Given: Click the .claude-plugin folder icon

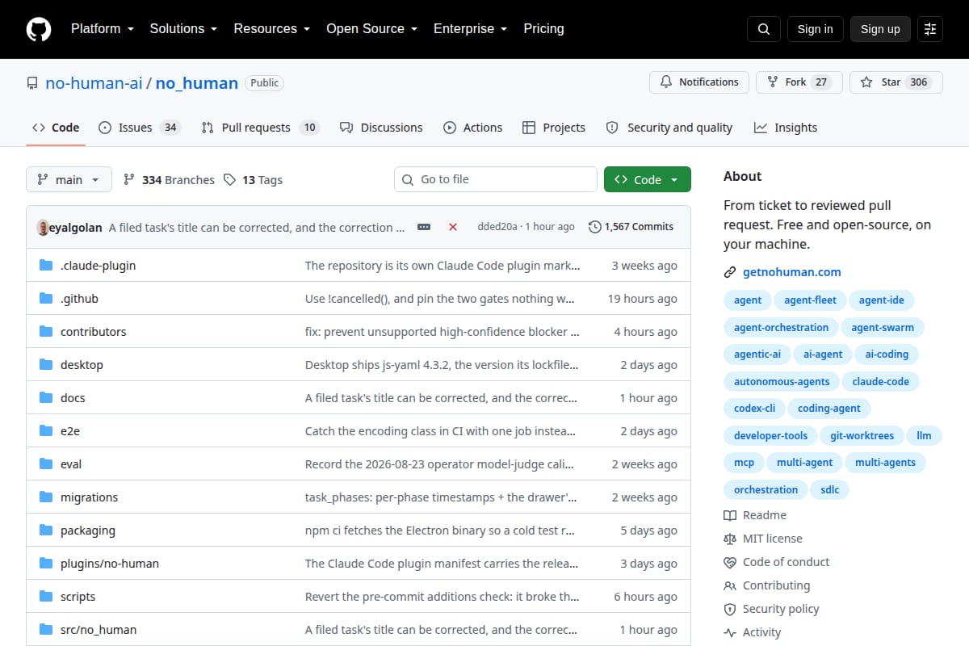Looking at the screenshot, I should [46, 265].
